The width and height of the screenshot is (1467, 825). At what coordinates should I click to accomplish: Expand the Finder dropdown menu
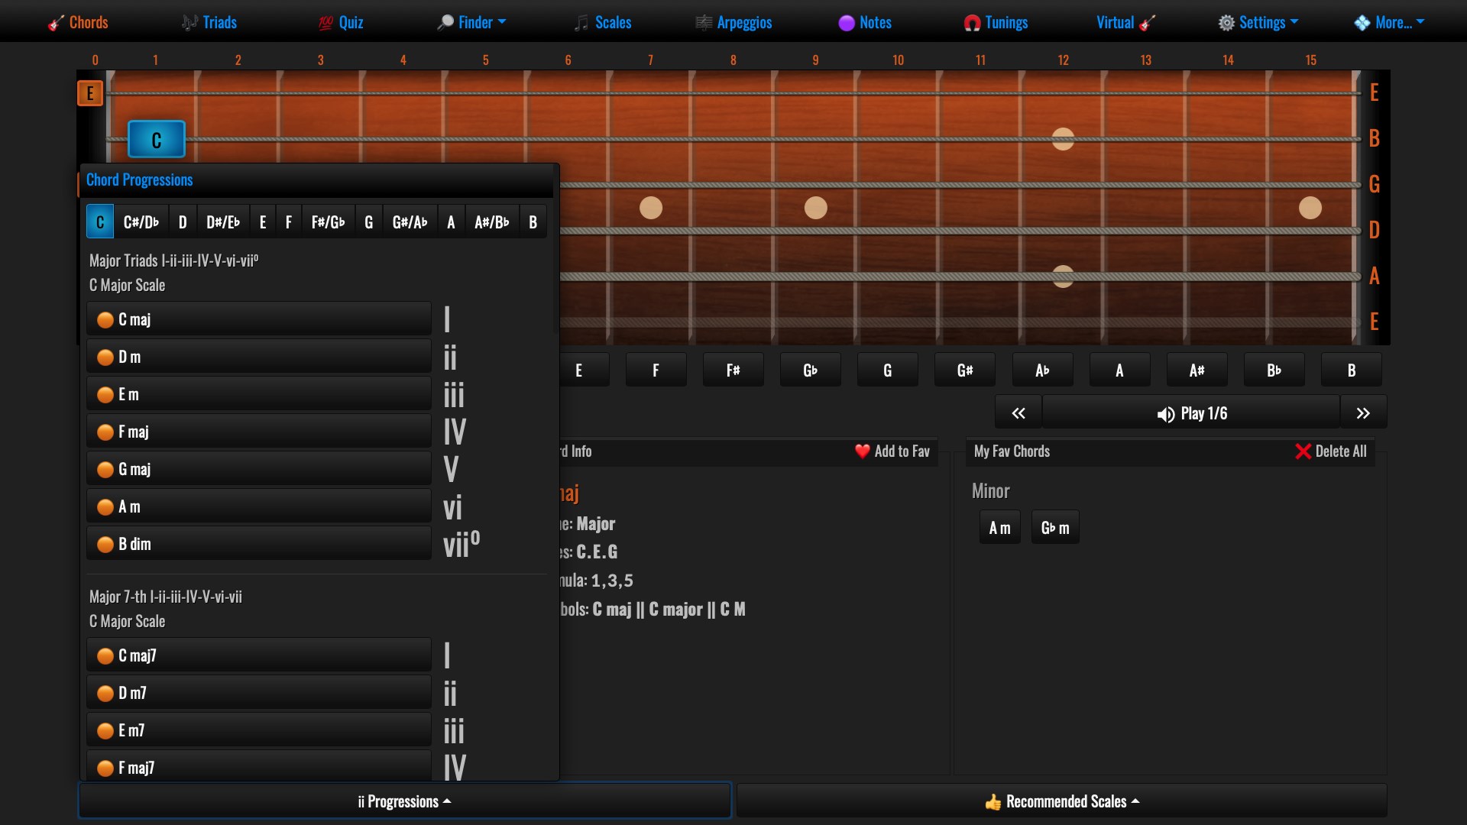pyautogui.click(x=471, y=22)
